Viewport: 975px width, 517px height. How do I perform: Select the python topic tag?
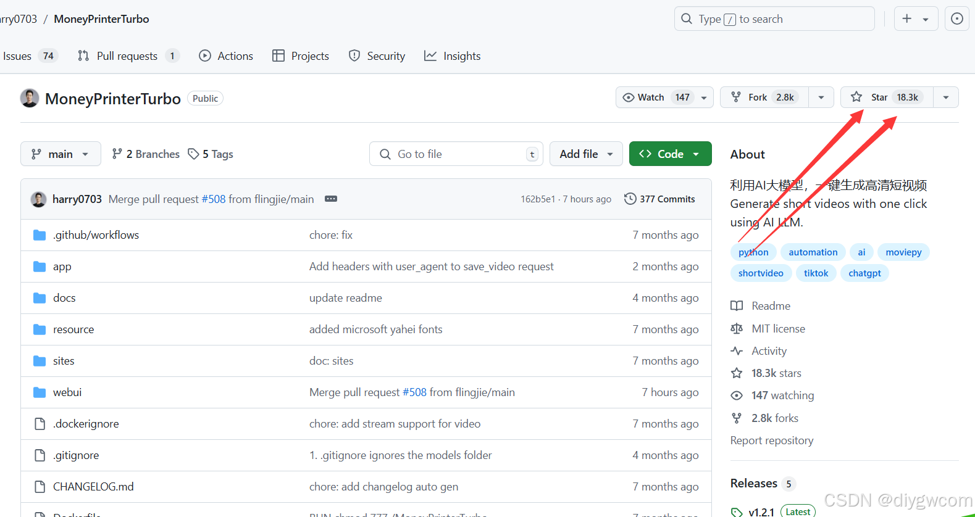pyautogui.click(x=753, y=252)
